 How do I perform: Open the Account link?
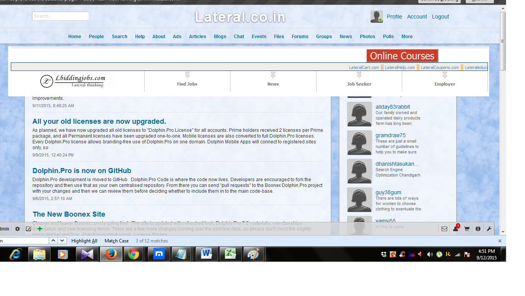click(417, 17)
